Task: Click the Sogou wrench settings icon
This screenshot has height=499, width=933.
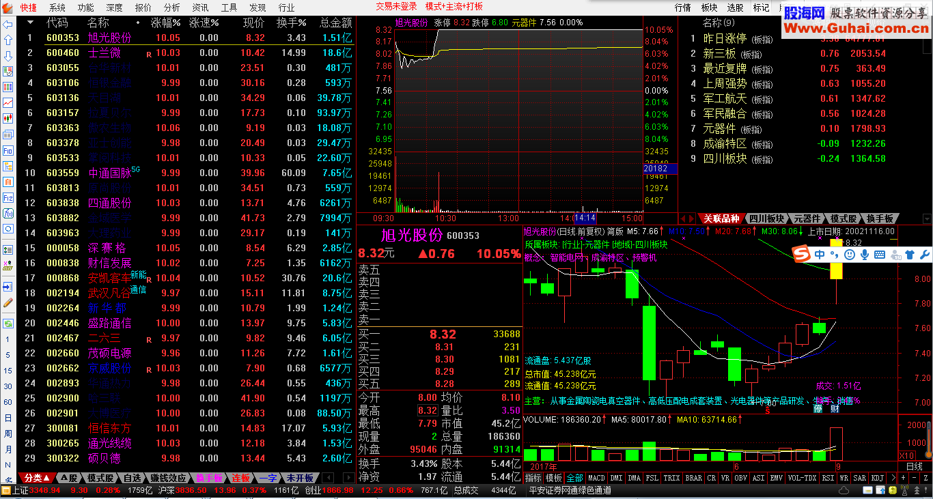Action: (x=923, y=255)
